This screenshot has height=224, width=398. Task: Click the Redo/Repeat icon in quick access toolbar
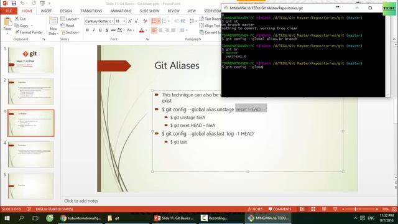34,3
